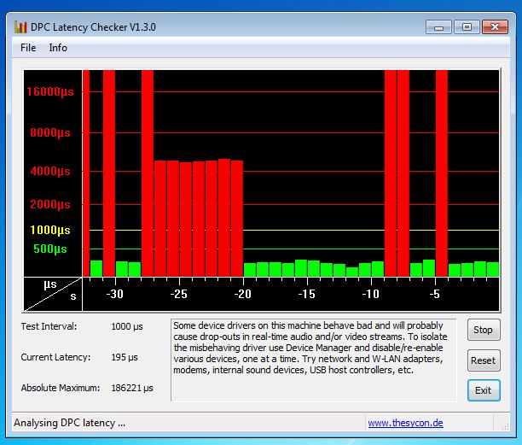Close the DPC Latency Checker window

495,27
